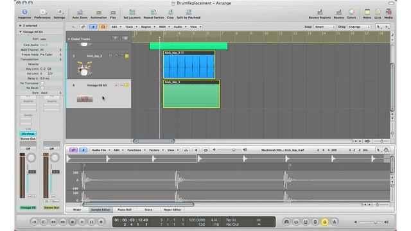
Task: Open the Notes panel
Action: pyautogui.click(x=367, y=12)
